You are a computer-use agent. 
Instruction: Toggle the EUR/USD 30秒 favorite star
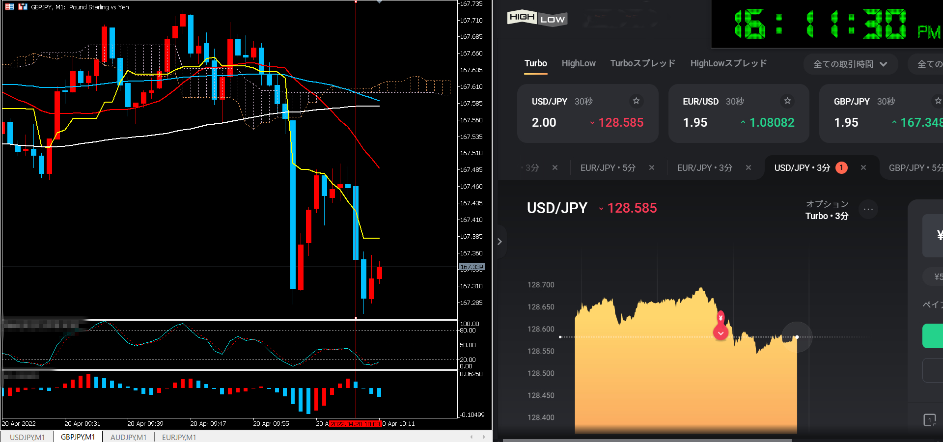[787, 101]
